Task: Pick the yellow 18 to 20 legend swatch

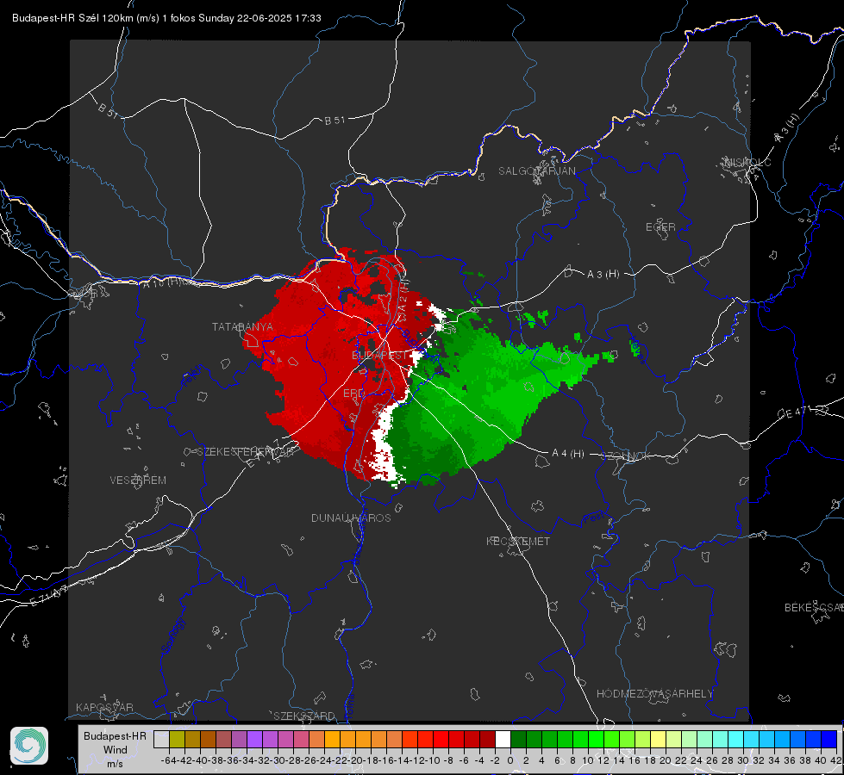Action: pos(658,739)
